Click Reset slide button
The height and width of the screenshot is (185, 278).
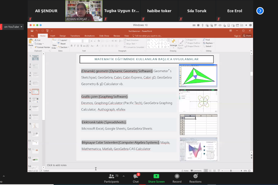[62, 44]
